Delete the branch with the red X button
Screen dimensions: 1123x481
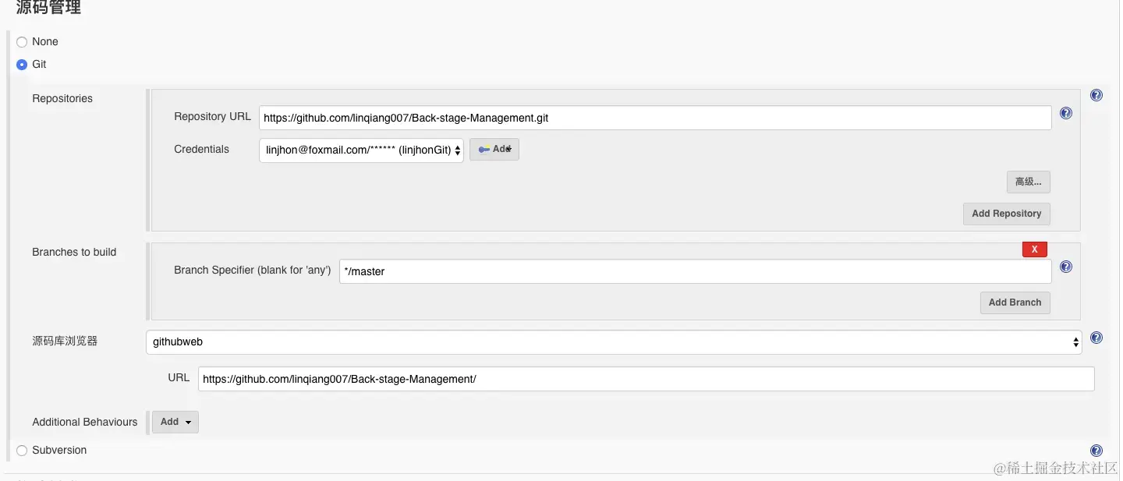pyautogui.click(x=1035, y=249)
